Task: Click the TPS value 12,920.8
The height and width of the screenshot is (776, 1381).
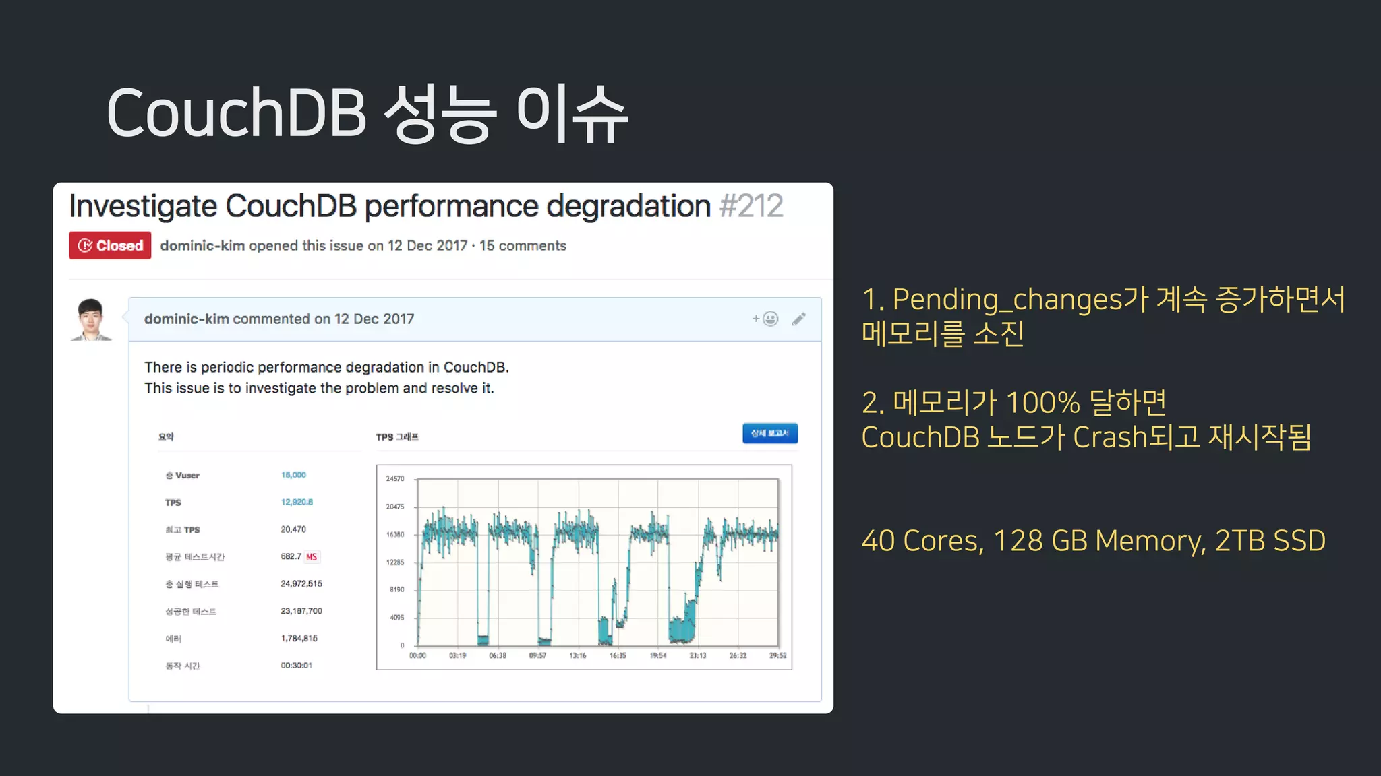Action: [x=297, y=503]
